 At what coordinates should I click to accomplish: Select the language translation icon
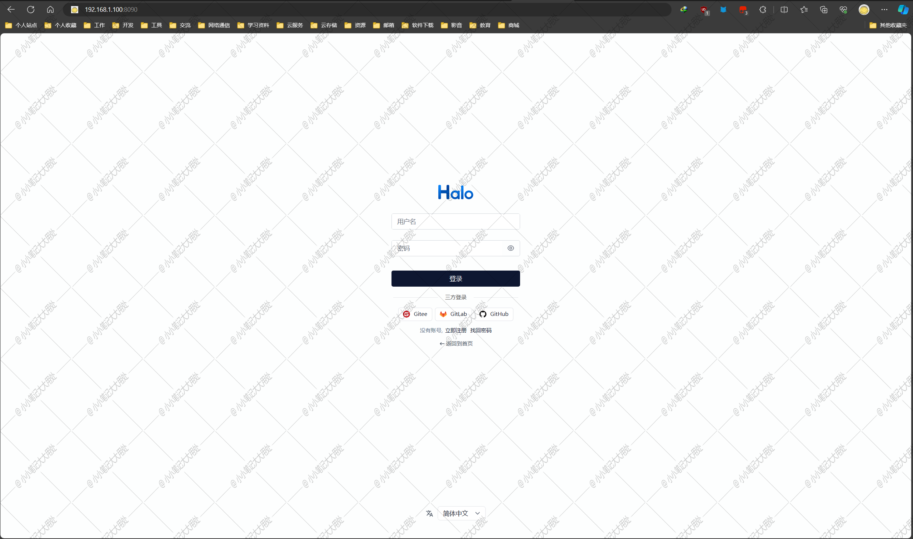(430, 513)
